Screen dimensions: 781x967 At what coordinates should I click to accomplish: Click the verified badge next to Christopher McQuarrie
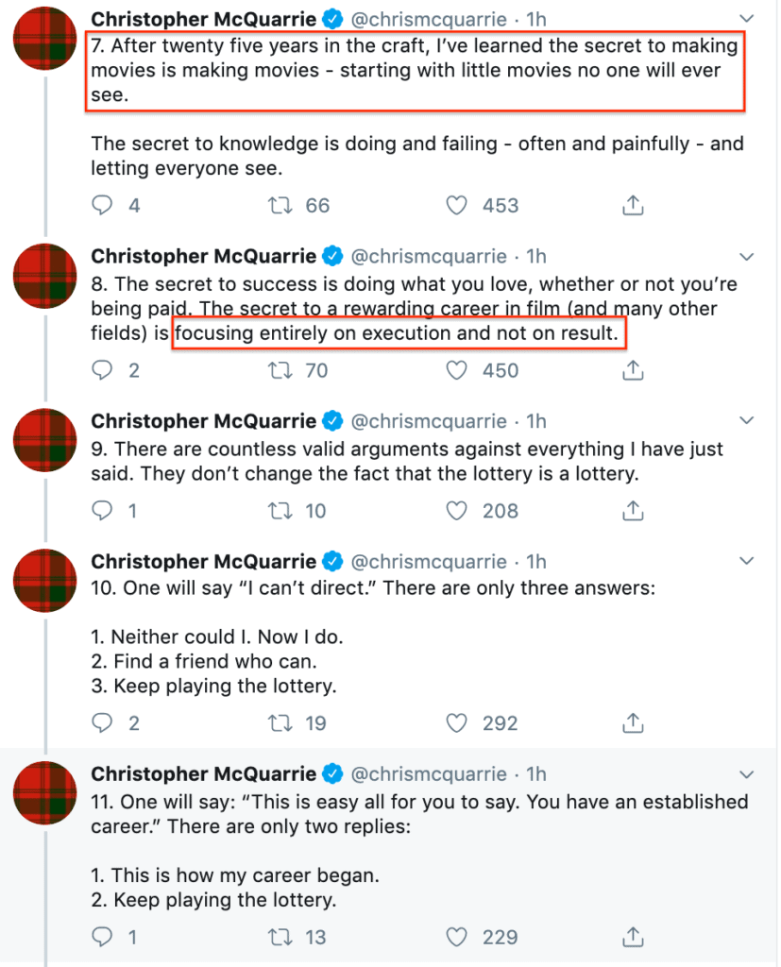332,18
